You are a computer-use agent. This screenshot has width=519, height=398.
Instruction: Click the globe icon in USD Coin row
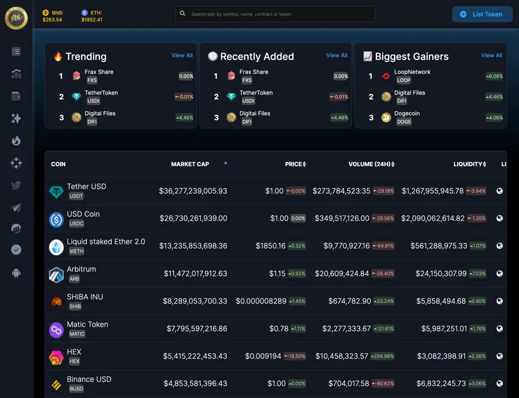pos(500,218)
